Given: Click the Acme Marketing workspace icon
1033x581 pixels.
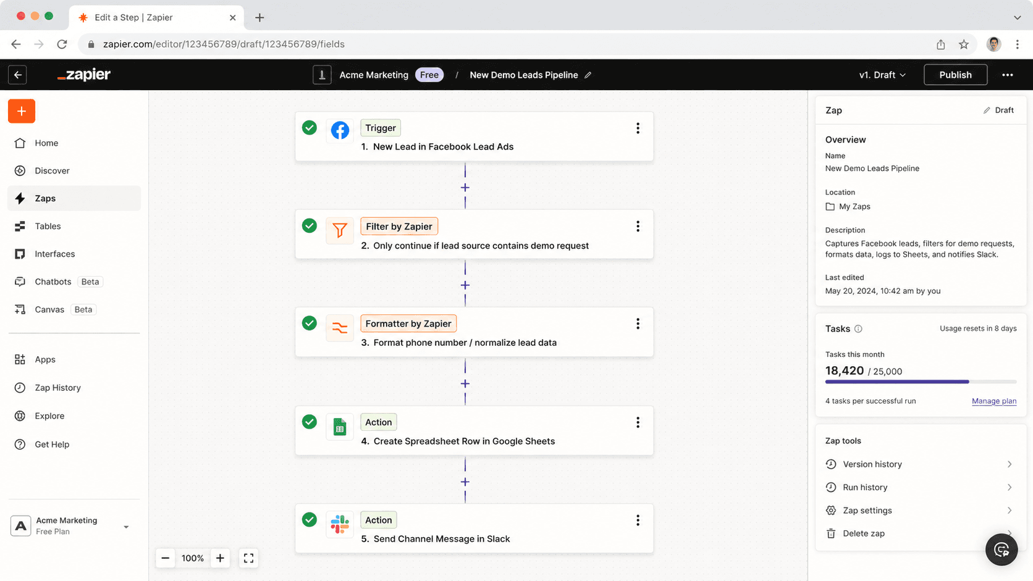Looking at the screenshot, I should pyautogui.click(x=322, y=75).
